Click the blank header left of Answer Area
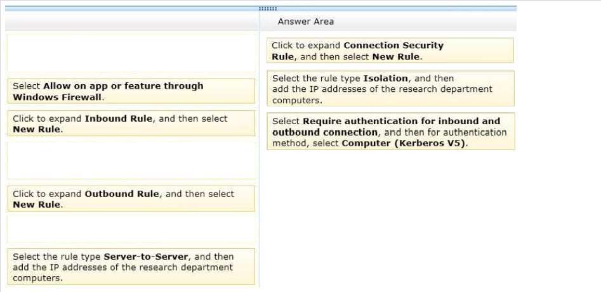The width and height of the screenshot is (601, 292). [132, 22]
